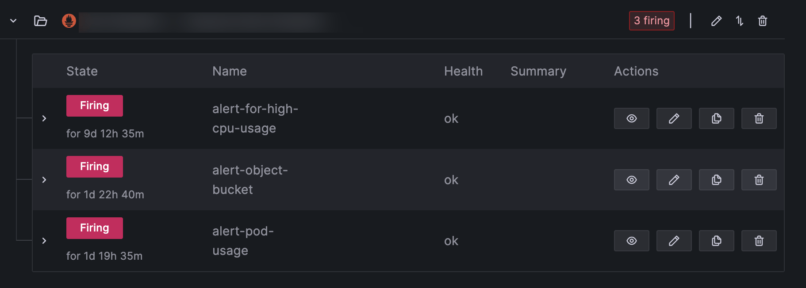Screen dimensions: 806x288
Task: Expand the alert-object-bucket row details
Action: coord(44,180)
